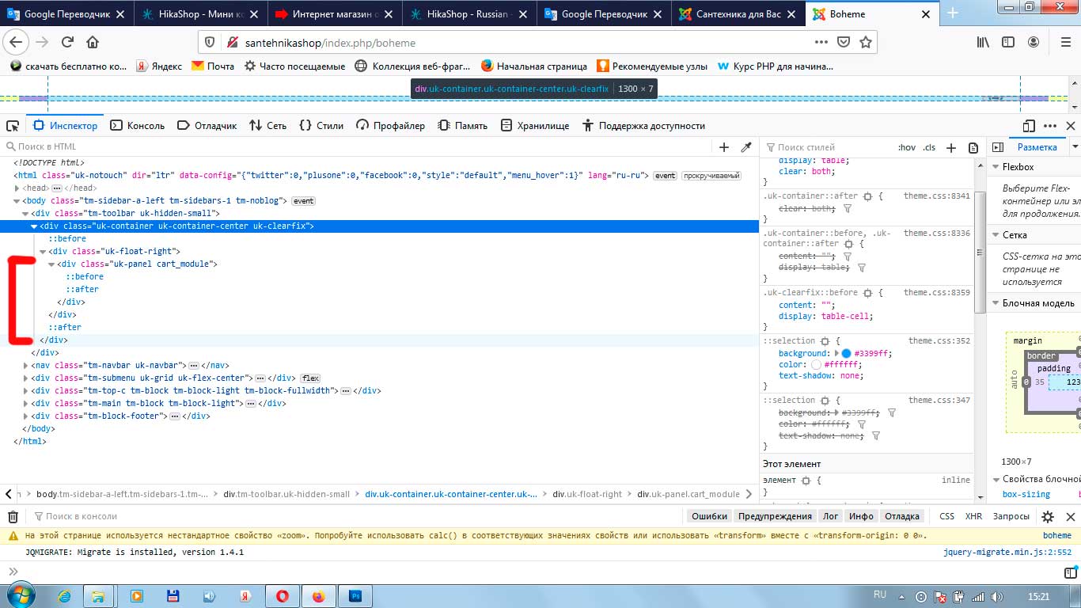Select div.uk-float-right in the breadcrumbs
This screenshot has height=608, width=1081.
coord(587,495)
